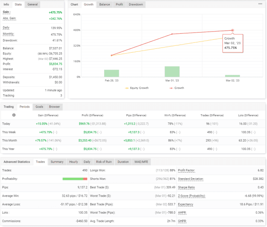
Task: Open the General tab
Action: 32,4
